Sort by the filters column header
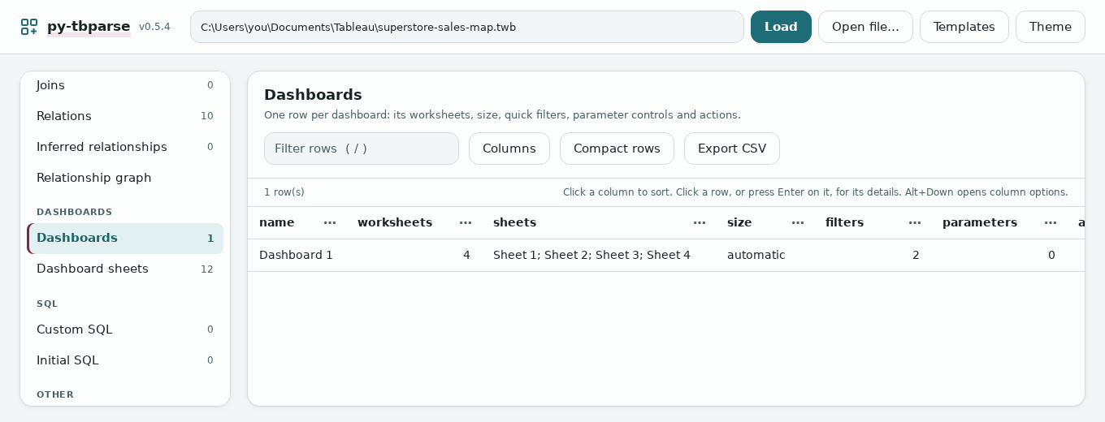This screenshot has height=422, width=1105. 844,222
